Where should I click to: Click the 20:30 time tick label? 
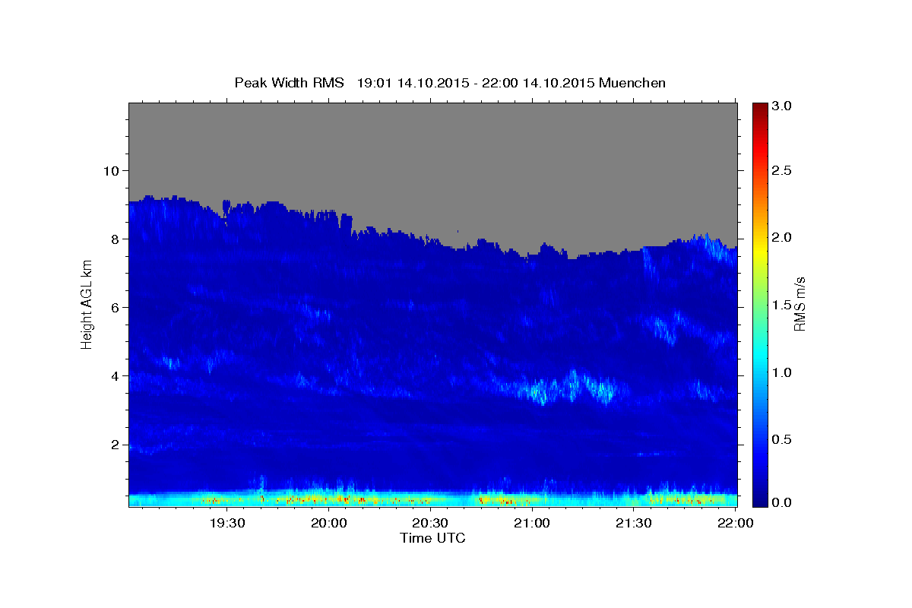(x=431, y=524)
